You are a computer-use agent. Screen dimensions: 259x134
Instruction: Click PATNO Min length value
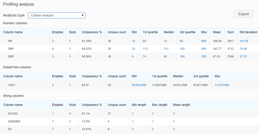pos(133,114)
